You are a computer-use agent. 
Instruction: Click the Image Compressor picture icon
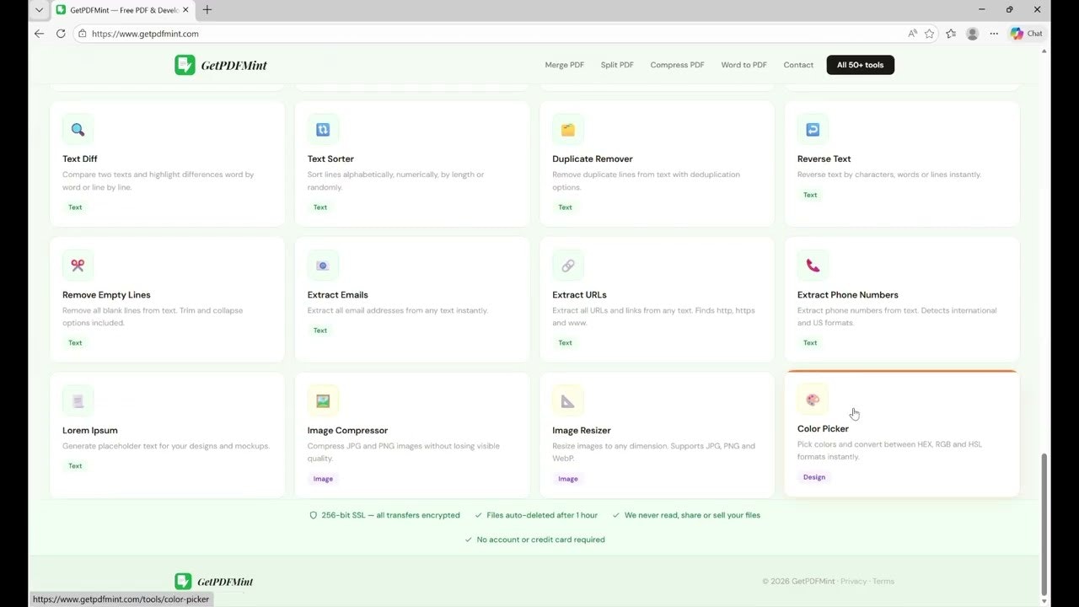[323, 400]
